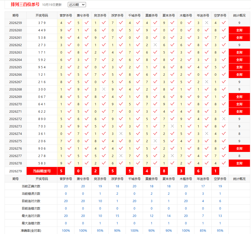Click the red 6 in row 2026279

click(198, 171)
